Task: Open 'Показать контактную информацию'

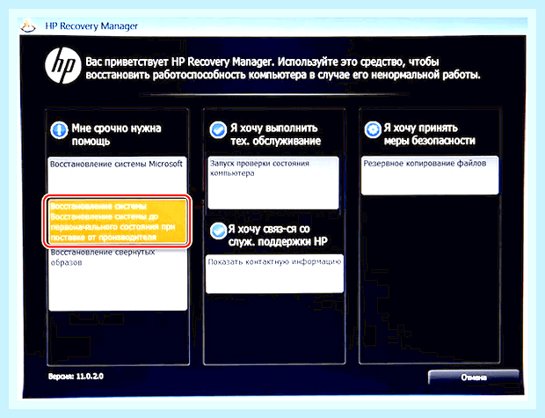Action: click(274, 275)
